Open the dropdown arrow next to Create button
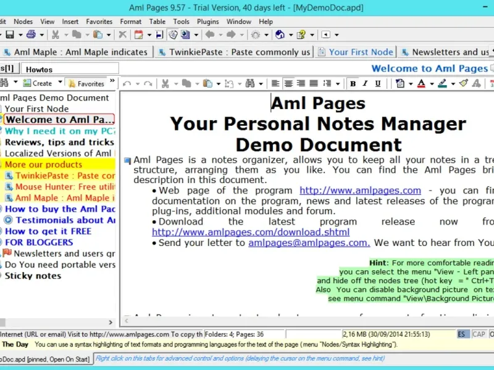The height and width of the screenshot is (370, 494). [60, 83]
